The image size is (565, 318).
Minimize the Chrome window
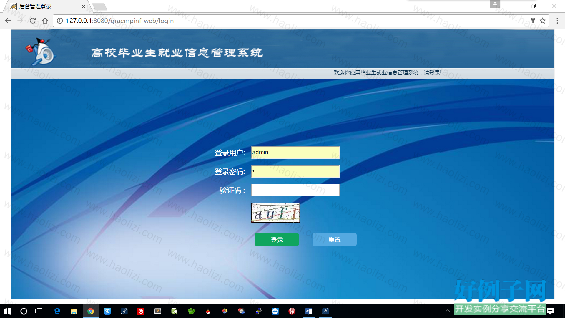513,6
